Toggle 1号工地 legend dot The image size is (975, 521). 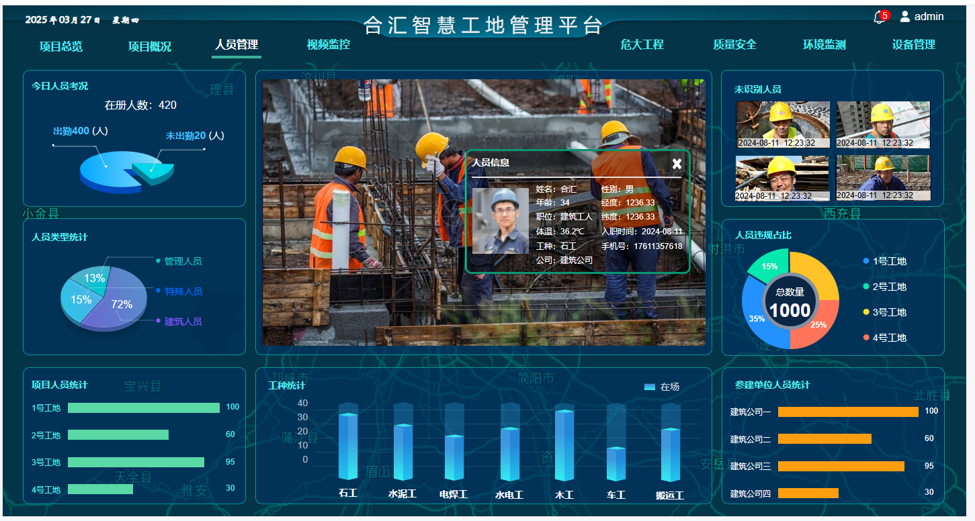[x=866, y=261]
